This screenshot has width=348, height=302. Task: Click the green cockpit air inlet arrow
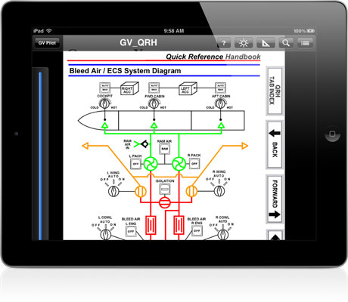(105, 125)
